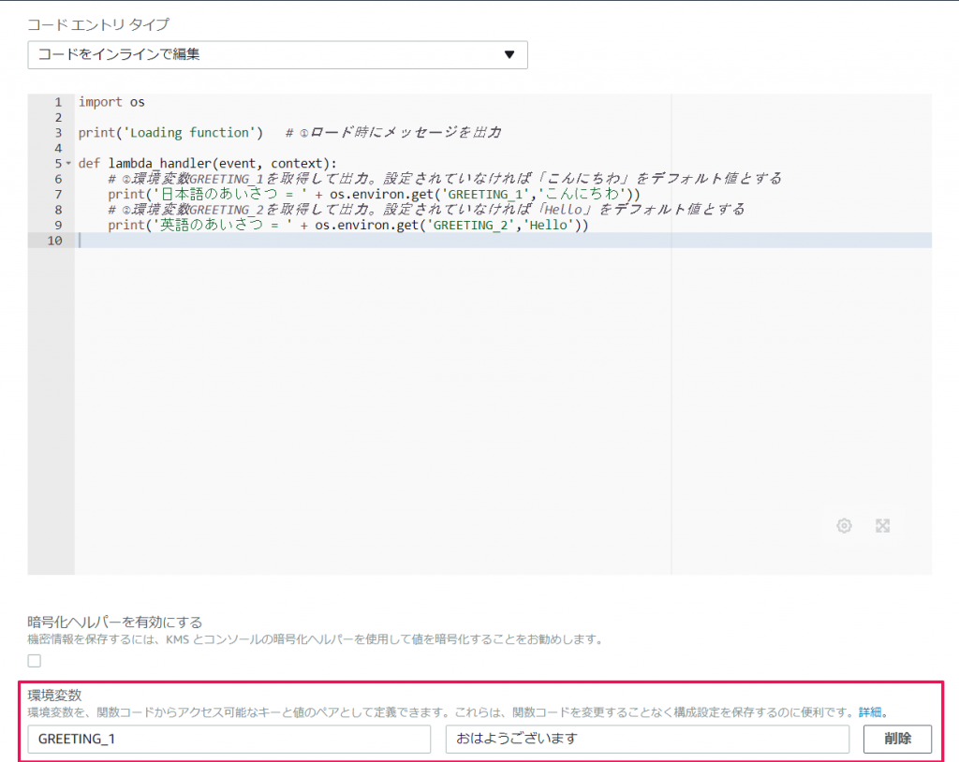
Task: Open the コードをインラインで編集 dropdown
Action: [277, 54]
